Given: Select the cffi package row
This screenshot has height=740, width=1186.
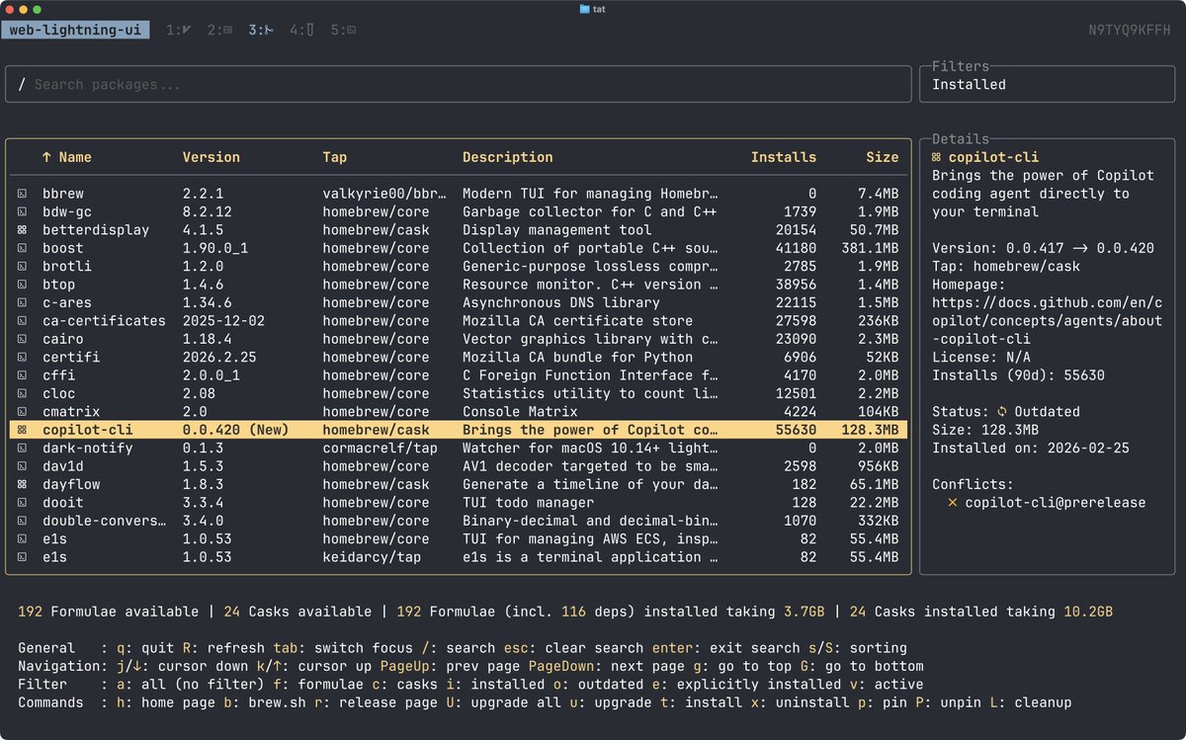Looking at the screenshot, I should click(x=459, y=375).
